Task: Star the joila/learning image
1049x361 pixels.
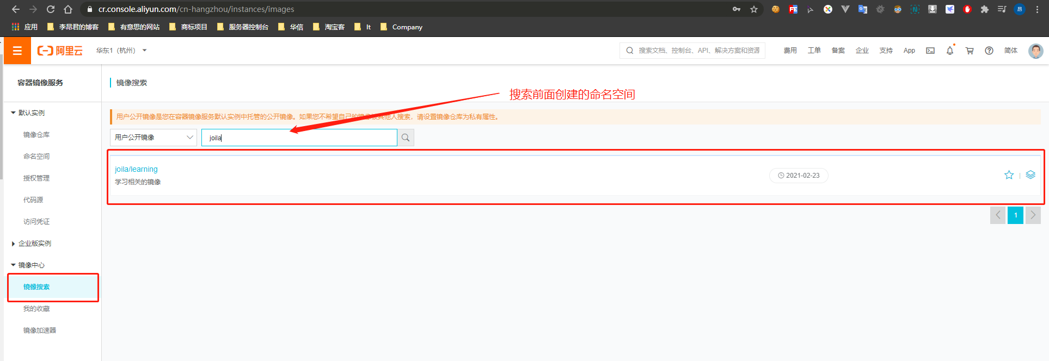Action: pyautogui.click(x=1009, y=175)
